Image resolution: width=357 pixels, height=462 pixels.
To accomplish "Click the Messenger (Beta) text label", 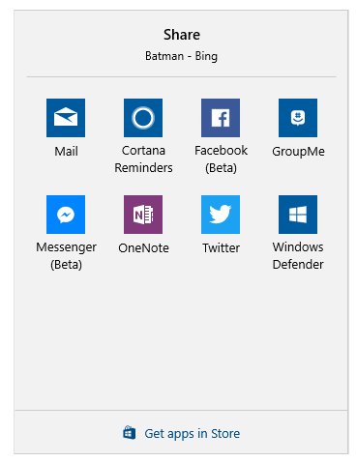I will point(66,256).
